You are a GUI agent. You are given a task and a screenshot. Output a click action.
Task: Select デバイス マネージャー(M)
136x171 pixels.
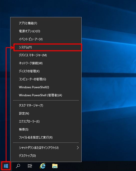click(x=46, y=55)
